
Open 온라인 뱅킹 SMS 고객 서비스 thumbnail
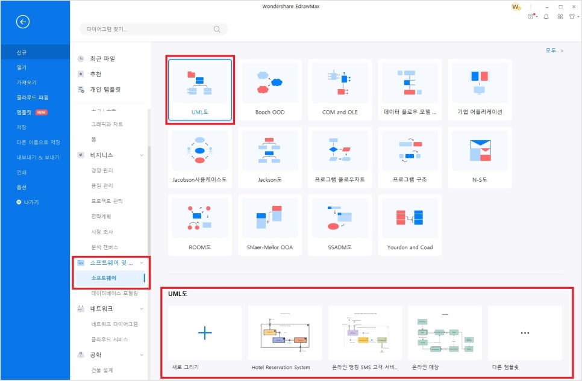coord(365,333)
